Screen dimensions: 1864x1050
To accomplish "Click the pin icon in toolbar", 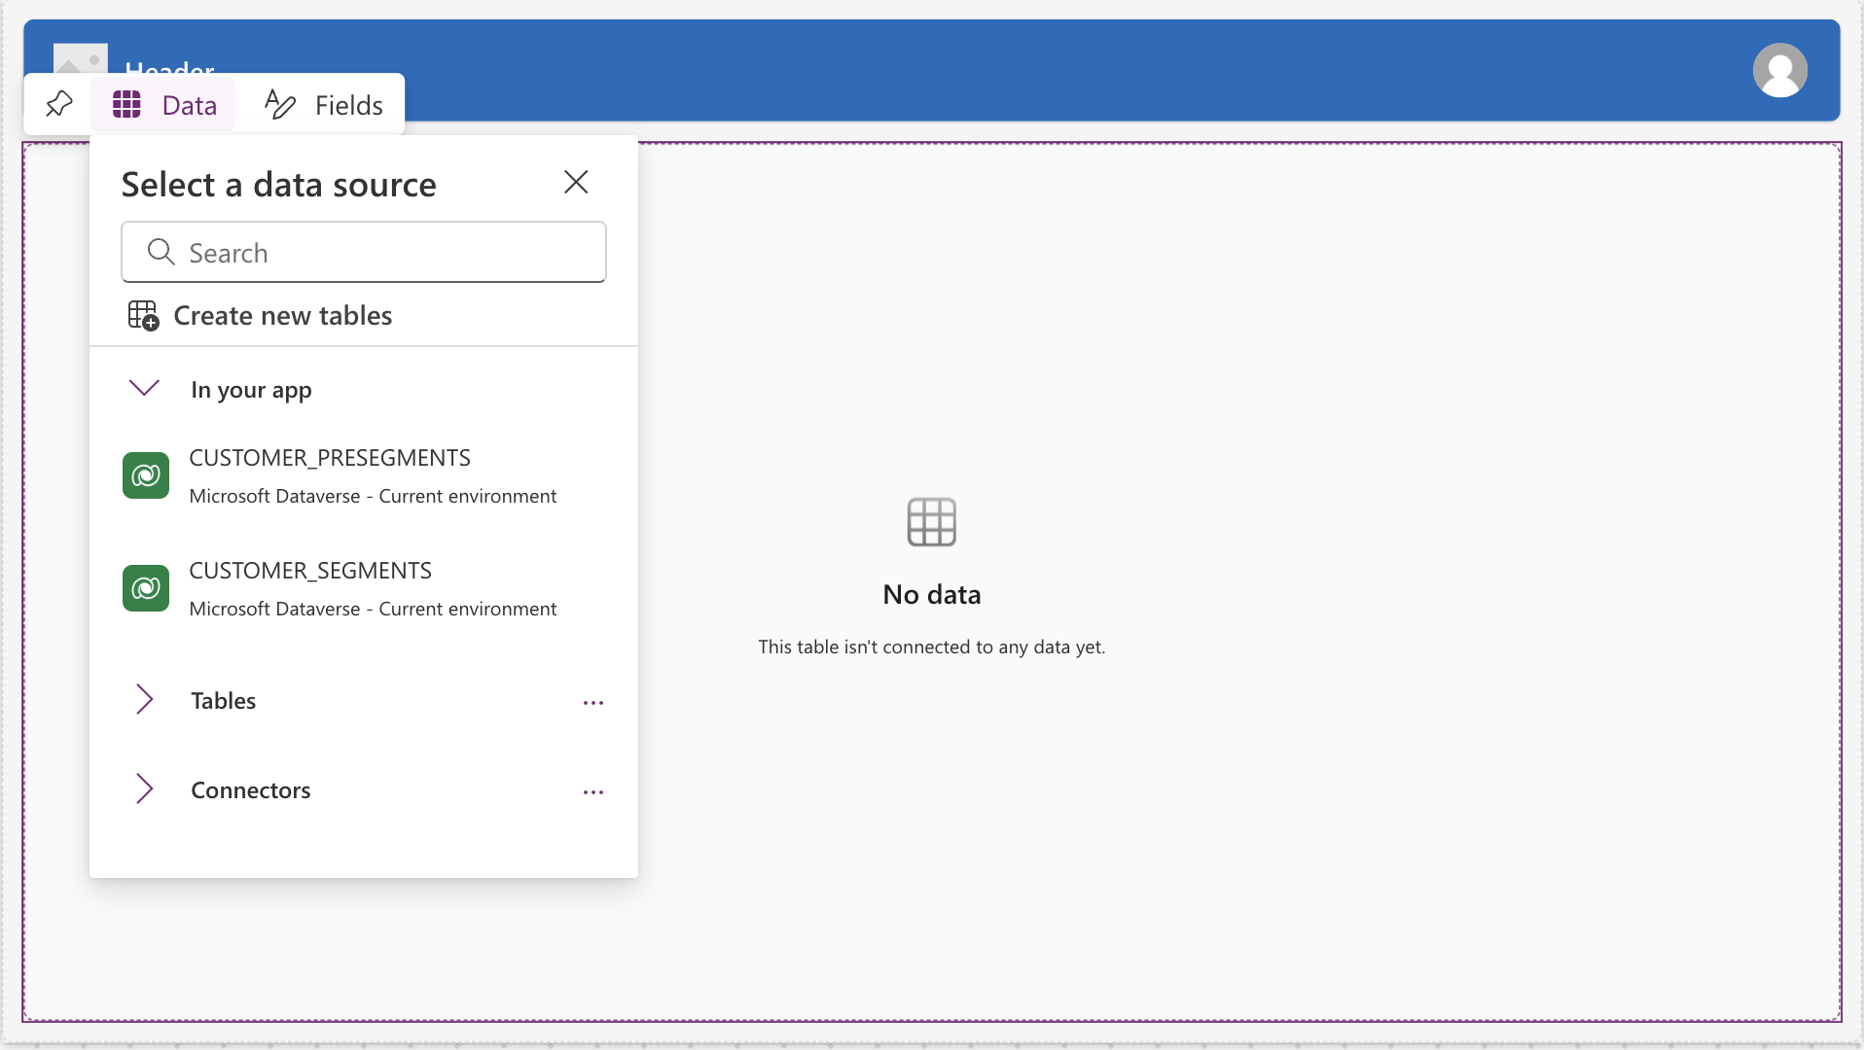I will pyautogui.click(x=59, y=104).
